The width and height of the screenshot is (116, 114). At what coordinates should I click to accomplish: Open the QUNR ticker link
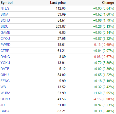5,99
